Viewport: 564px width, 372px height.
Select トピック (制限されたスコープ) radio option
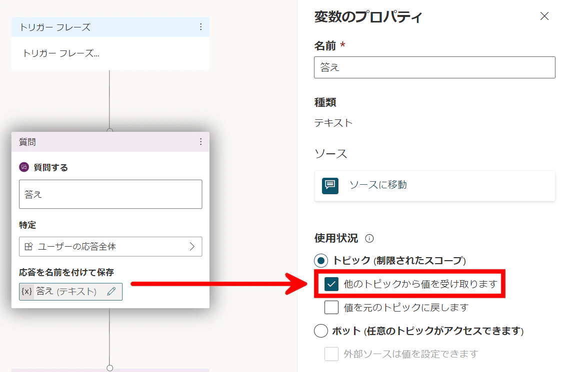pyautogui.click(x=321, y=260)
